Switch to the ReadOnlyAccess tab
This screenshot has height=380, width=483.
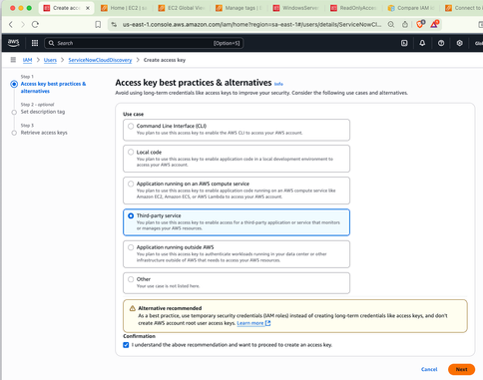pos(353,8)
